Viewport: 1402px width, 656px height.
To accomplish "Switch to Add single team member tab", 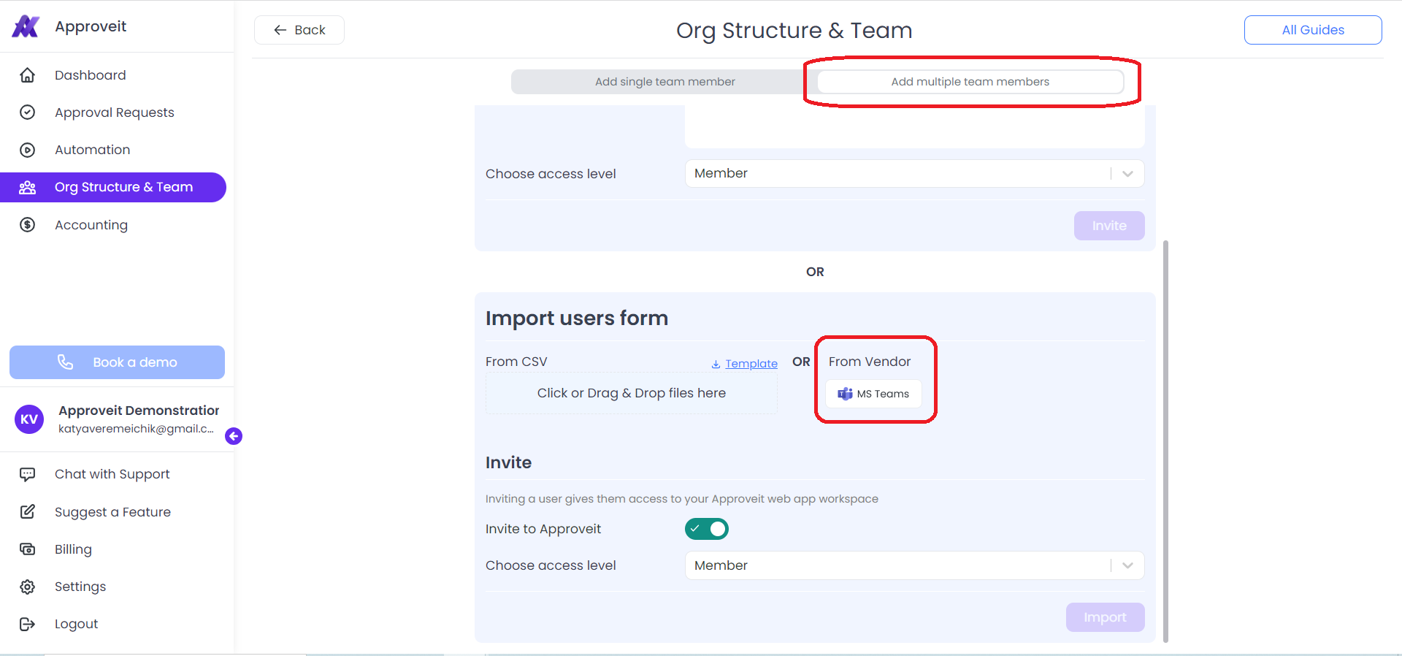I will coord(664,82).
